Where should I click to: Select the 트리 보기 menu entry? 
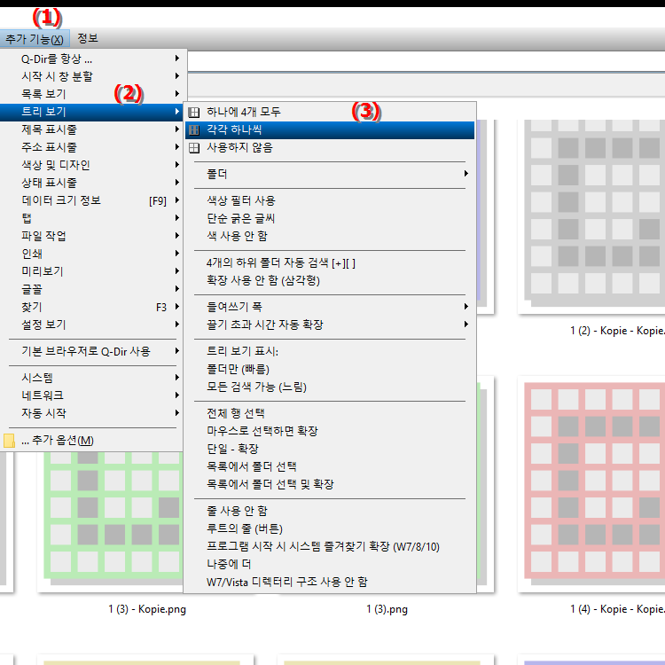(x=92, y=112)
